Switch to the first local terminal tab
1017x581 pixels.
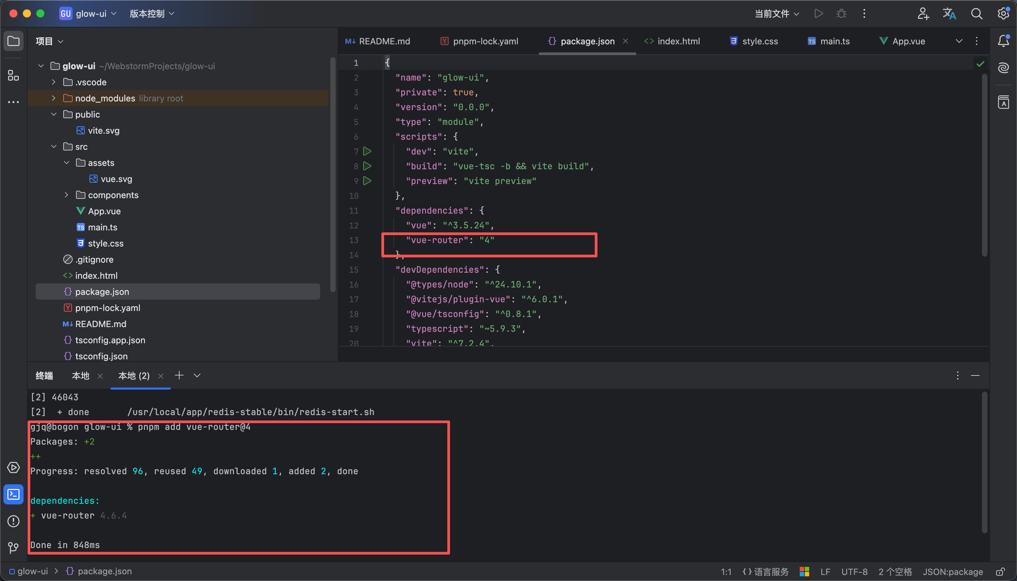point(80,375)
